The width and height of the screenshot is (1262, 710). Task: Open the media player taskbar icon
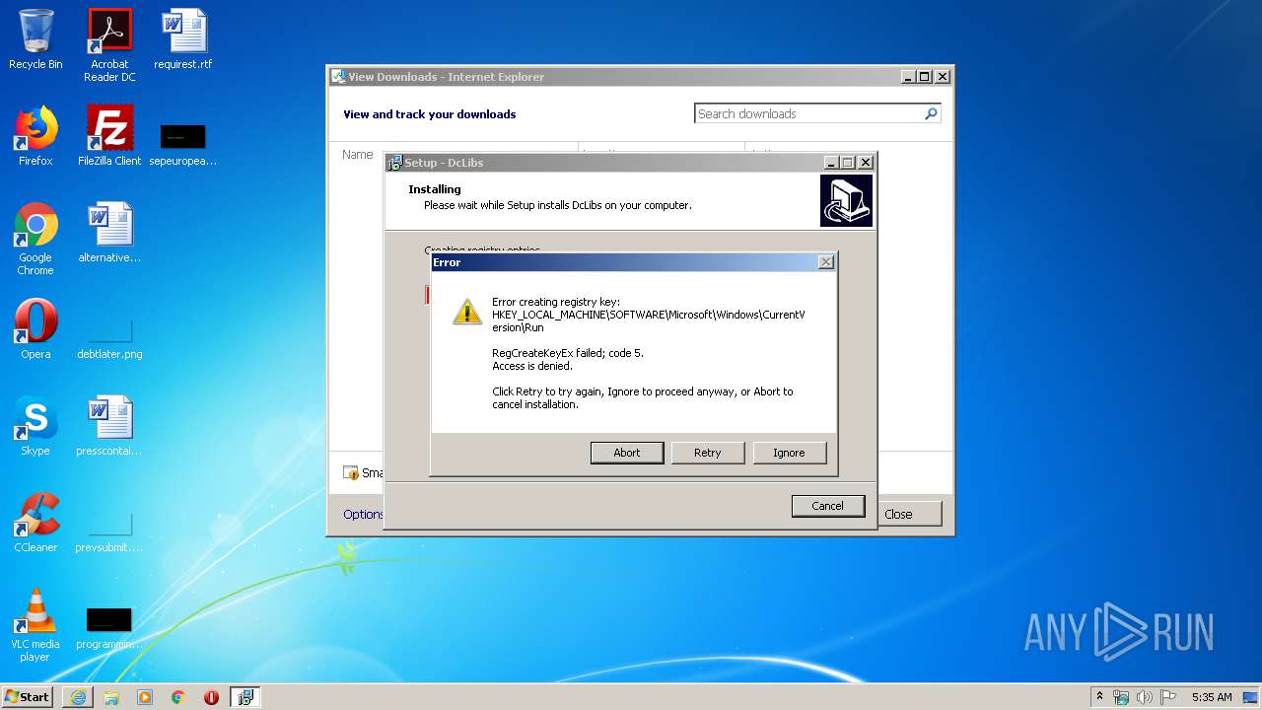(145, 697)
